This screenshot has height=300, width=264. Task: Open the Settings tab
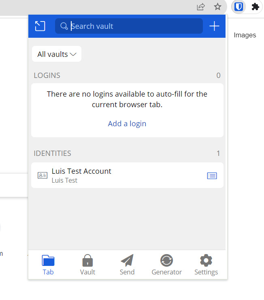[x=206, y=265]
